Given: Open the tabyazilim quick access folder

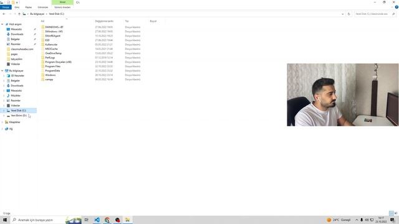Looking at the screenshot, I should coord(17,59).
